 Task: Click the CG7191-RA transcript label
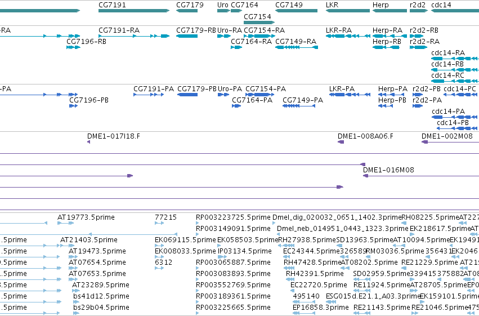pyautogui.click(x=119, y=30)
